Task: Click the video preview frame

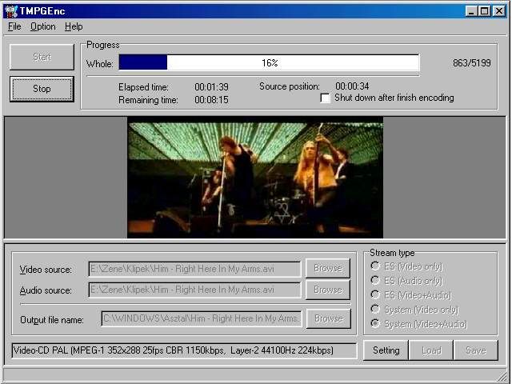Action: pyautogui.click(x=255, y=178)
